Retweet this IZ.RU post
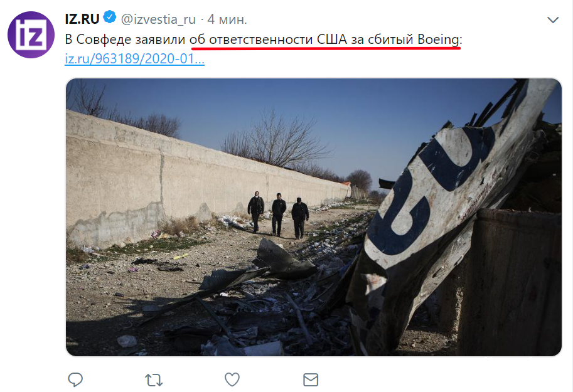The height and width of the screenshot is (392, 573). pyautogui.click(x=154, y=380)
